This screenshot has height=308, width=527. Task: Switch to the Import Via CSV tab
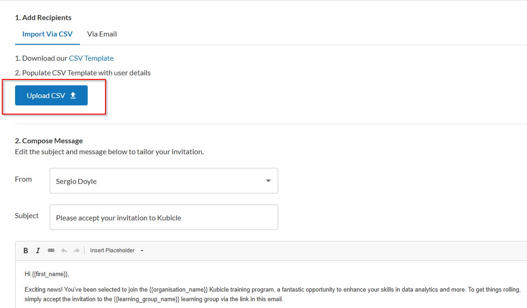click(x=47, y=34)
